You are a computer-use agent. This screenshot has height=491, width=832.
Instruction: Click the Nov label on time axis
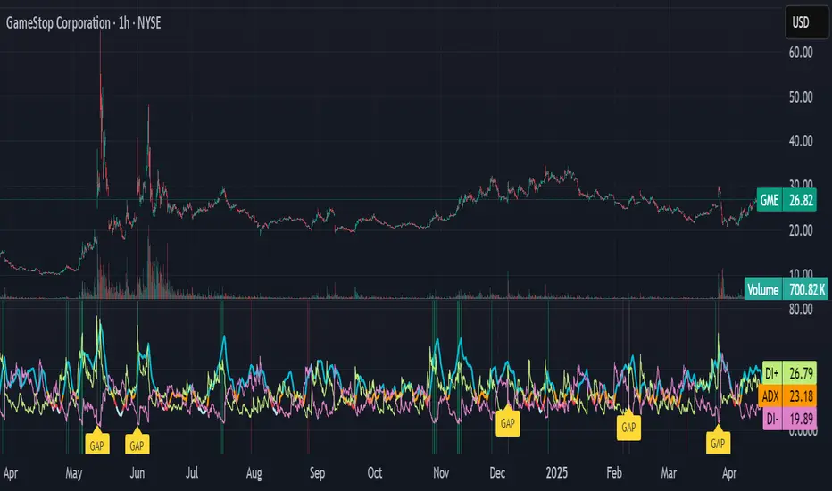[x=441, y=472]
